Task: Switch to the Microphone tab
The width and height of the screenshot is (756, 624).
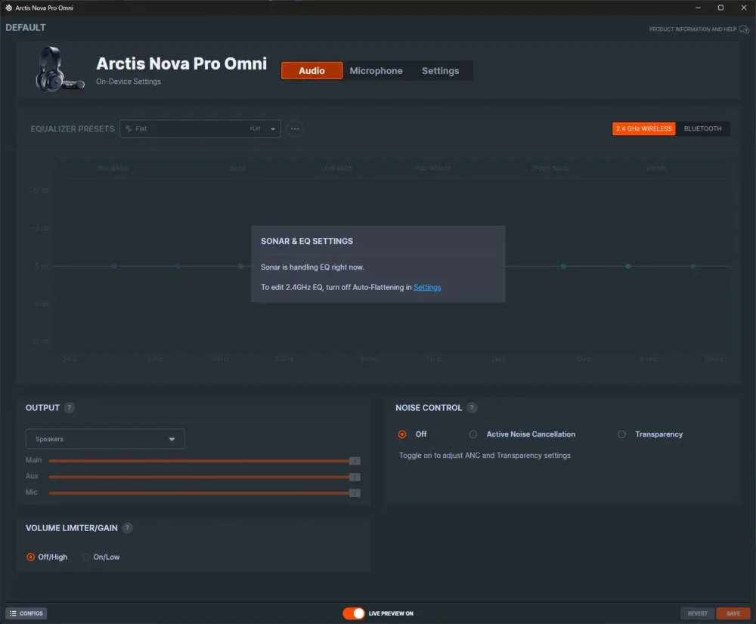Action: pyautogui.click(x=376, y=71)
